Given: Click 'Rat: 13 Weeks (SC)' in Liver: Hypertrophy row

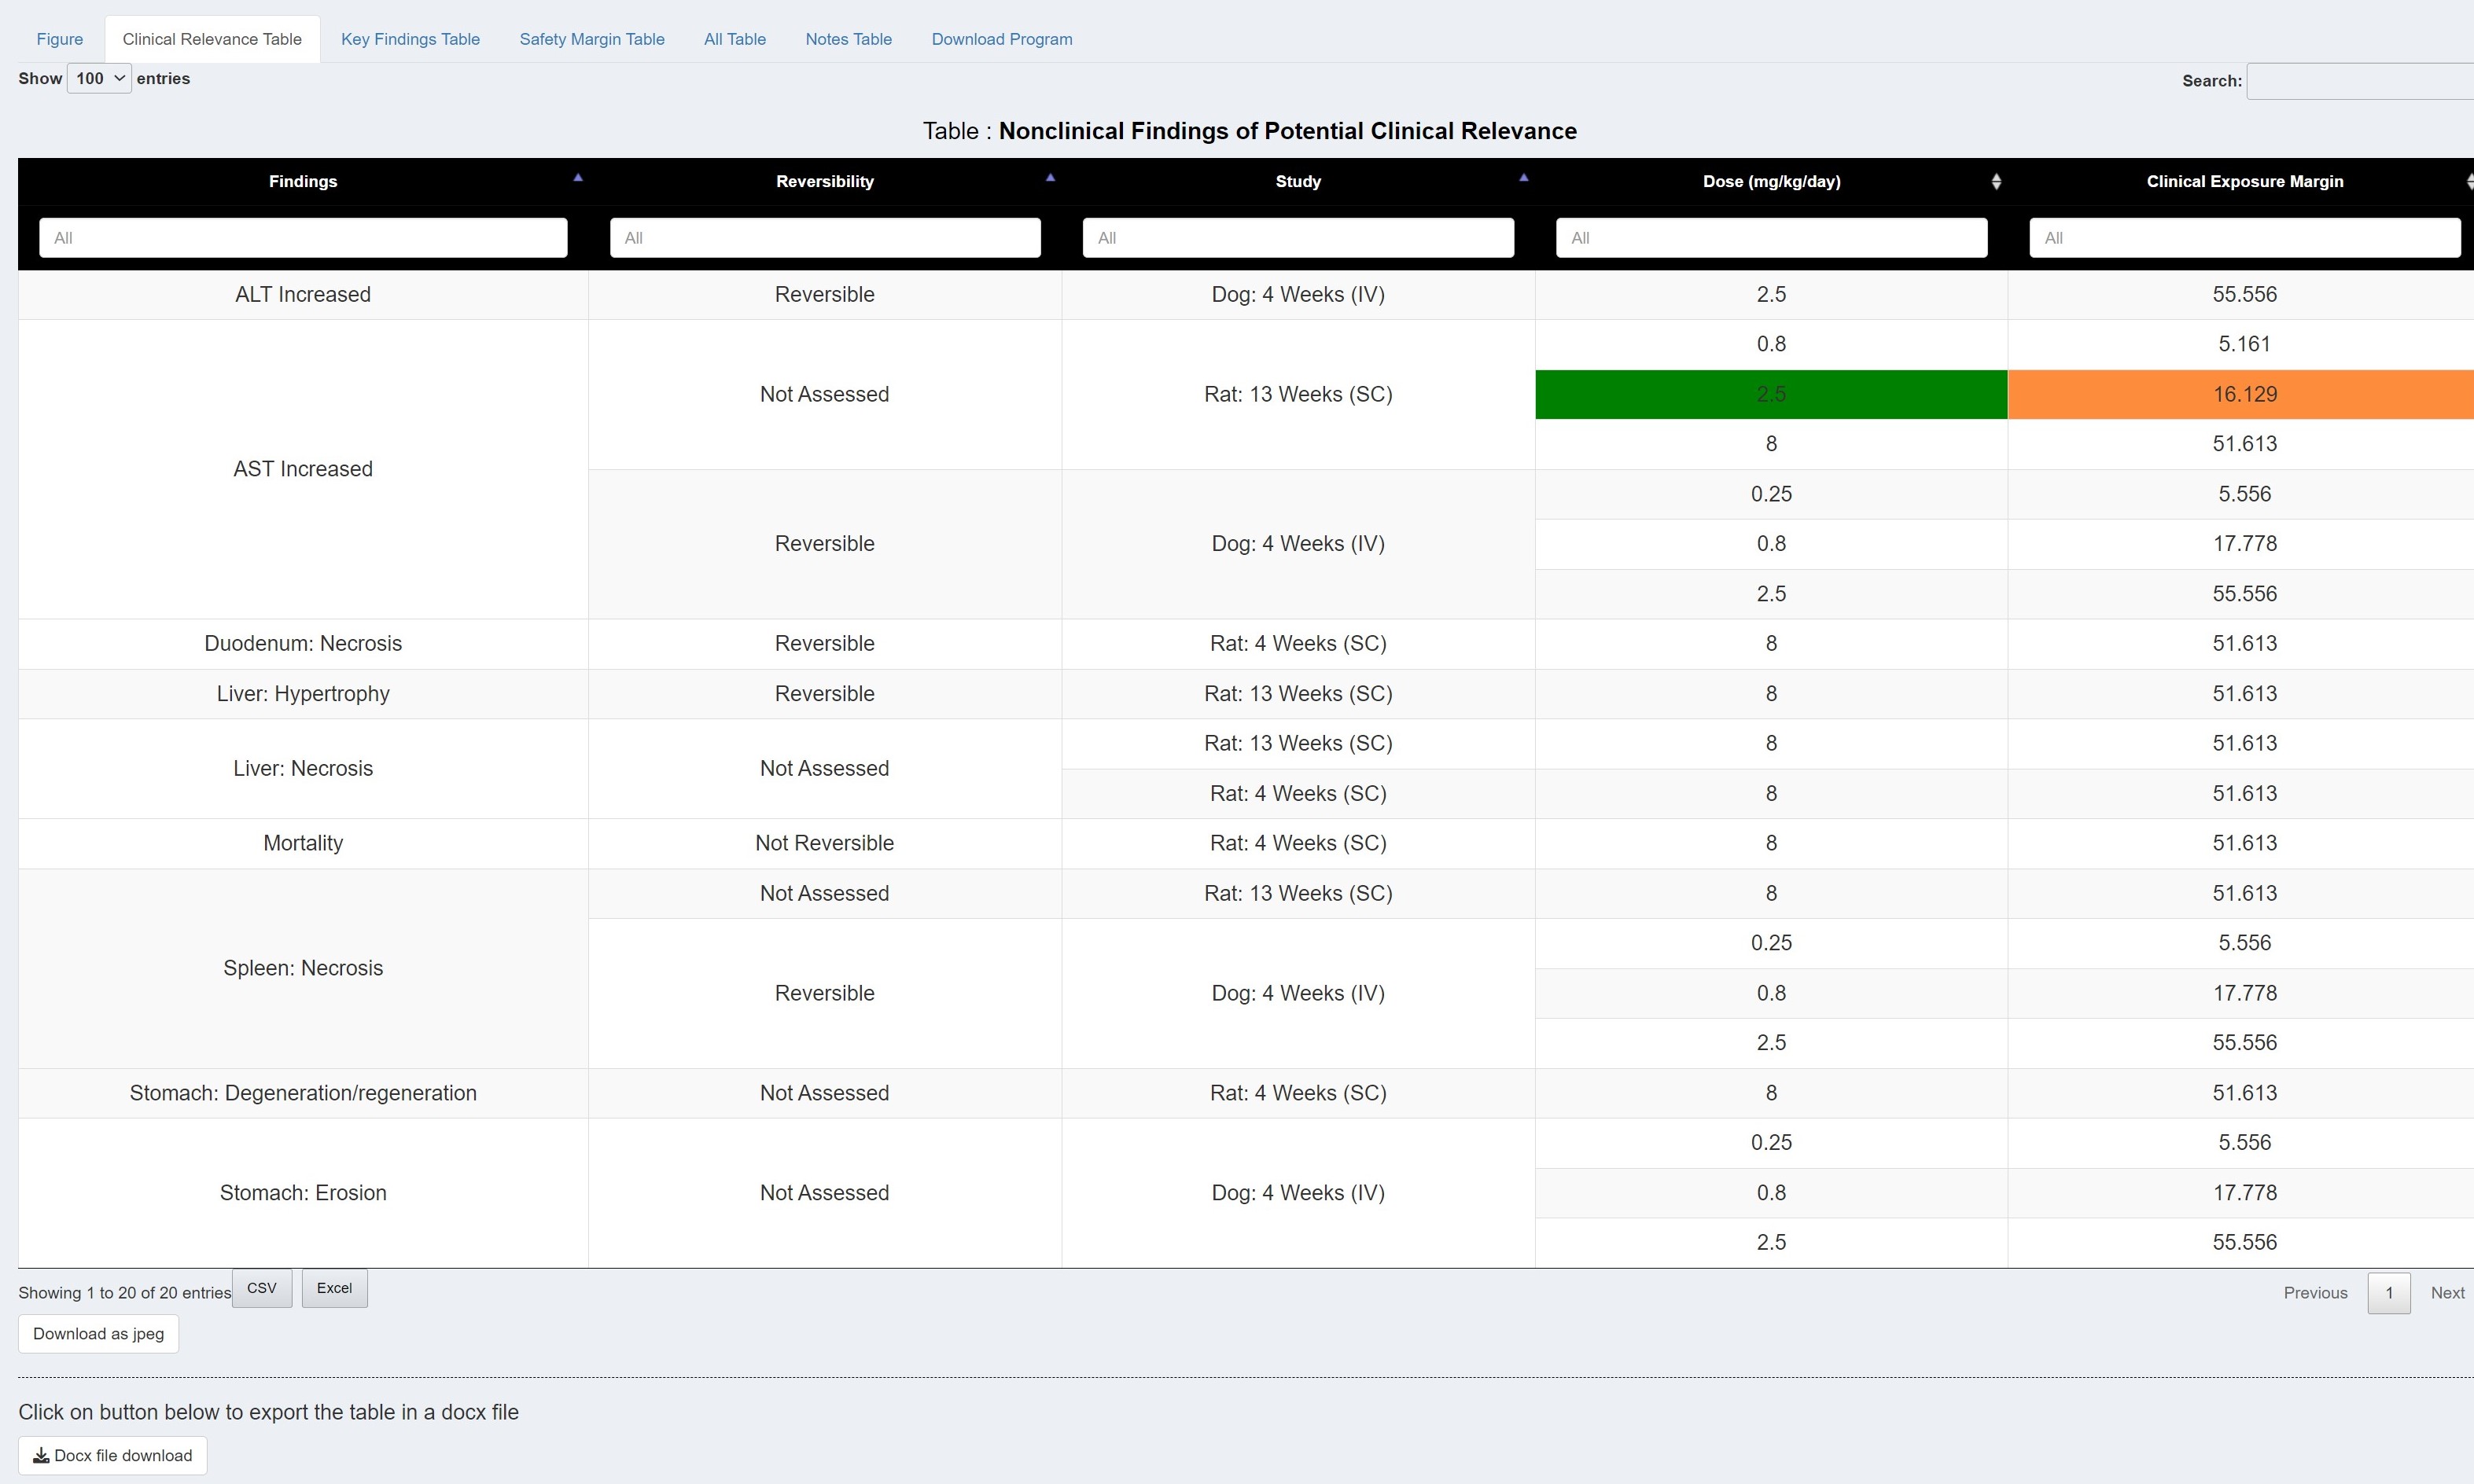Looking at the screenshot, I should tap(1298, 694).
